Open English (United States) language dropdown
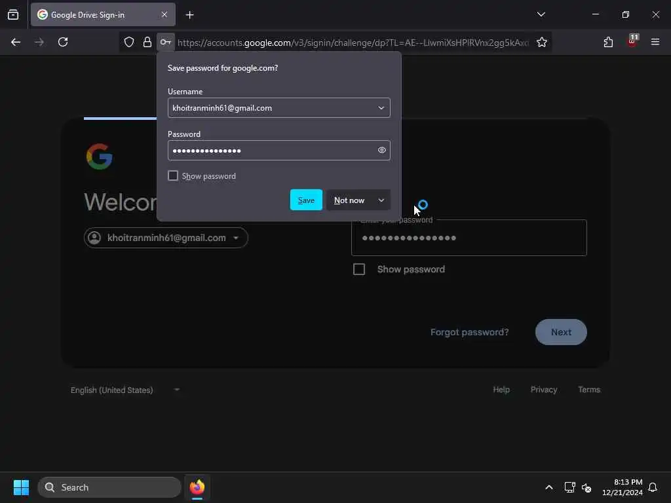The image size is (671, 503). 125,390
